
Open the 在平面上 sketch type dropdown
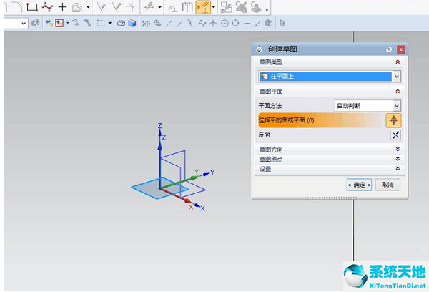pos(397,77)
